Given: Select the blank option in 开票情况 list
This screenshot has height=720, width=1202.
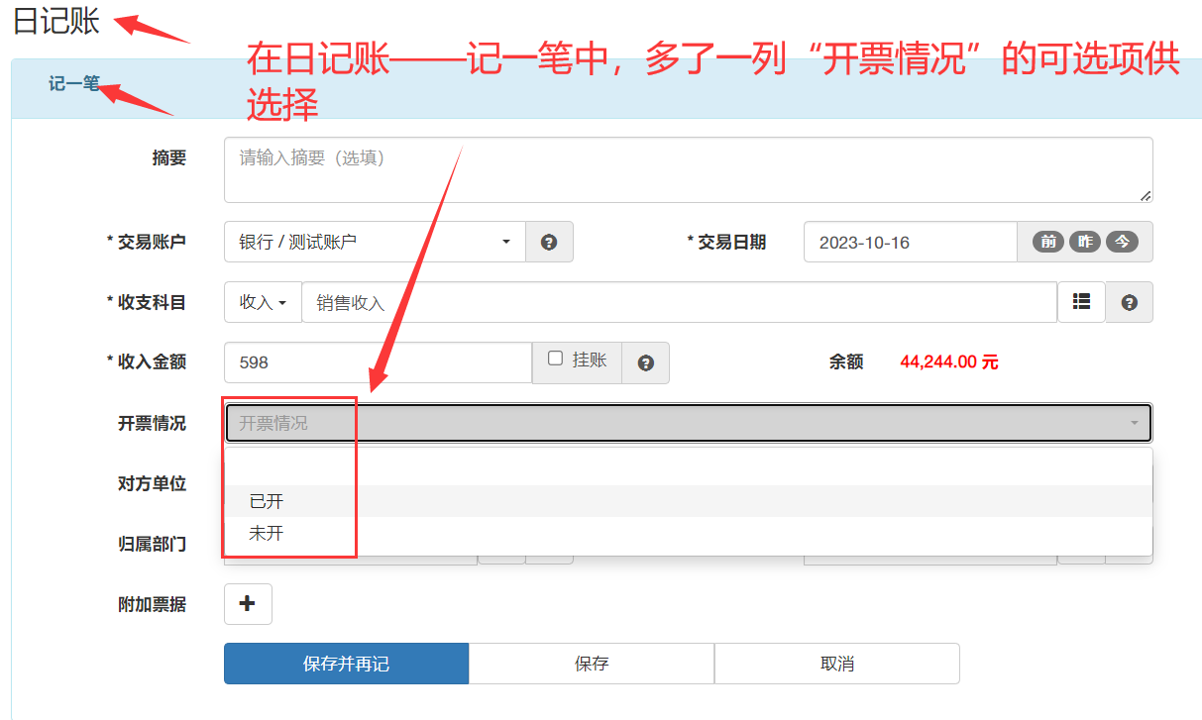Looking at the screenshot, I should click(688, 469).
